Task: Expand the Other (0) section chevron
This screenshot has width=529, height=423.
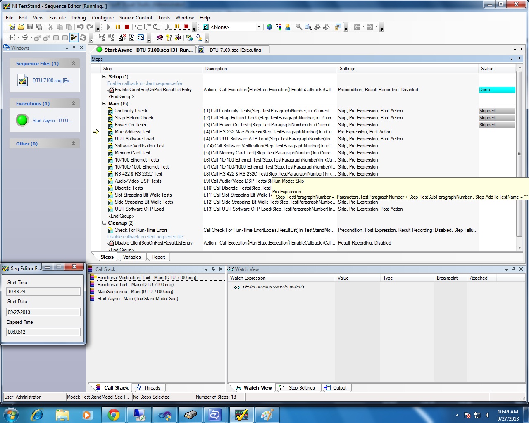Action: pyautogui.click(x=74, y=143)
